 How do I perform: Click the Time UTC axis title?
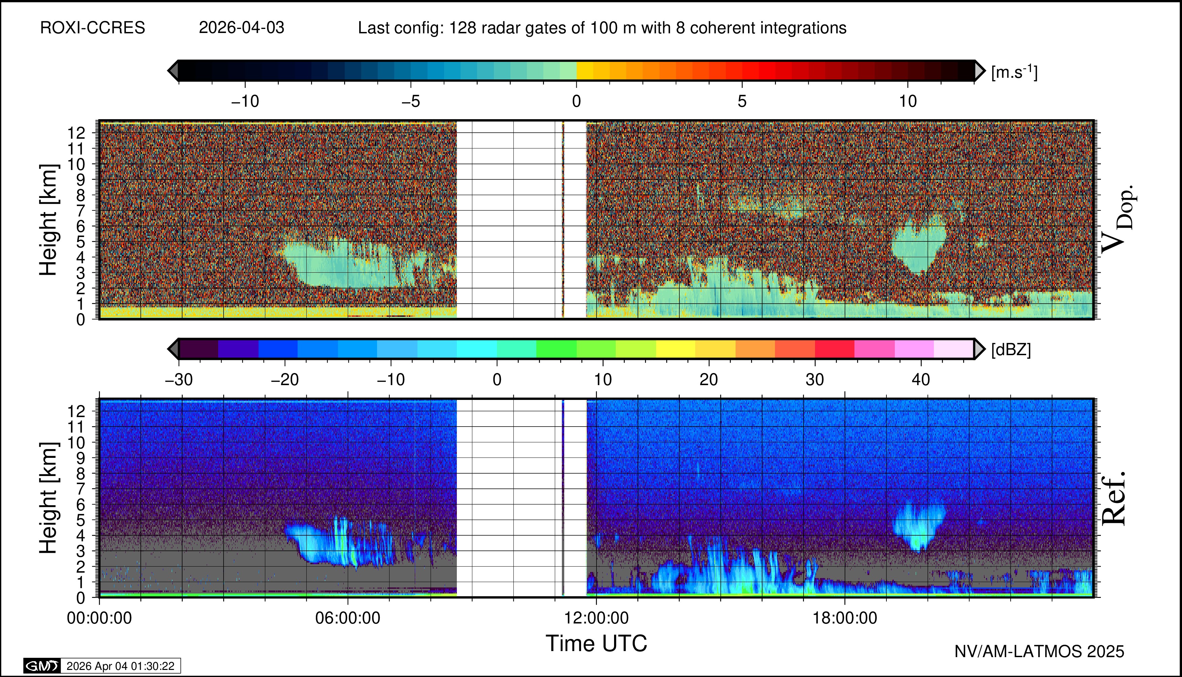596,644
